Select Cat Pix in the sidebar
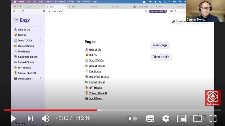 [x=22, y=35]
